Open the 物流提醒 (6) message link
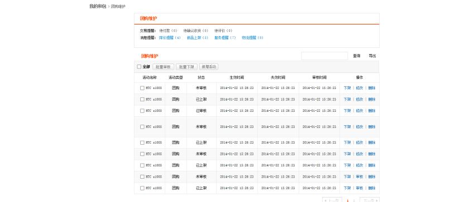The image size is (469, 202). (x=253, y=38)
